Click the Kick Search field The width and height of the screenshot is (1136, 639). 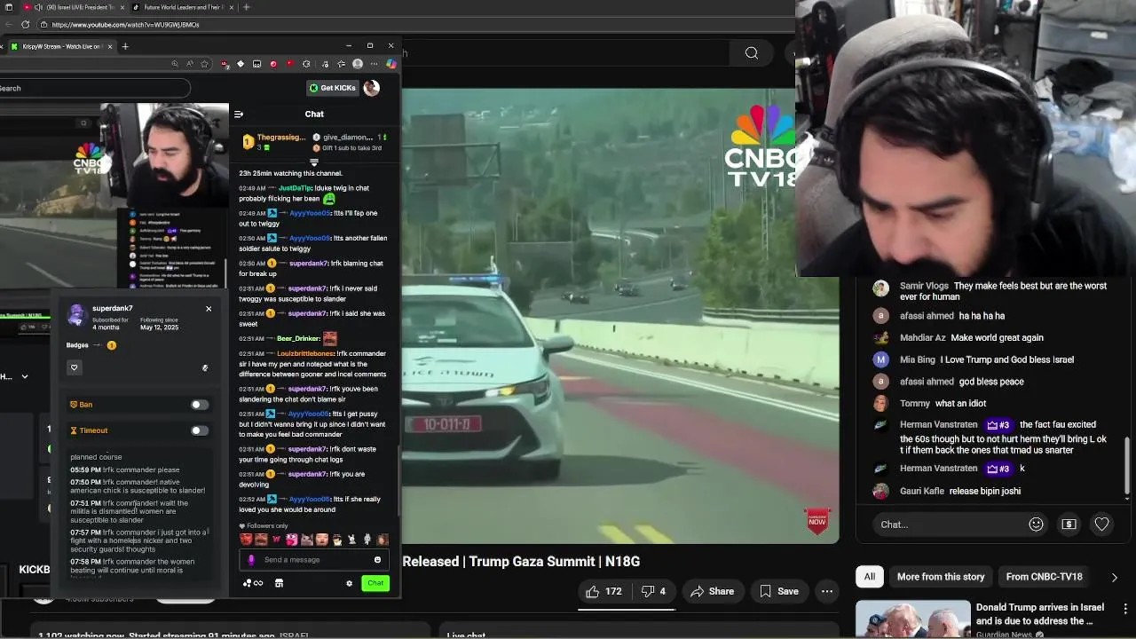click(94, 88)
